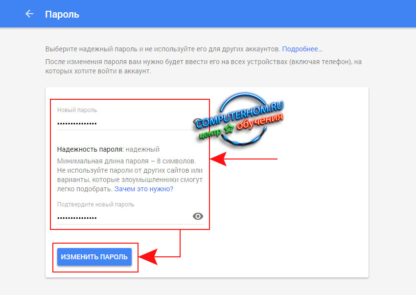The width and height of the screenshot is (416, 295).
Task: Toggle visibility of the new password
Action: point(197,122)
